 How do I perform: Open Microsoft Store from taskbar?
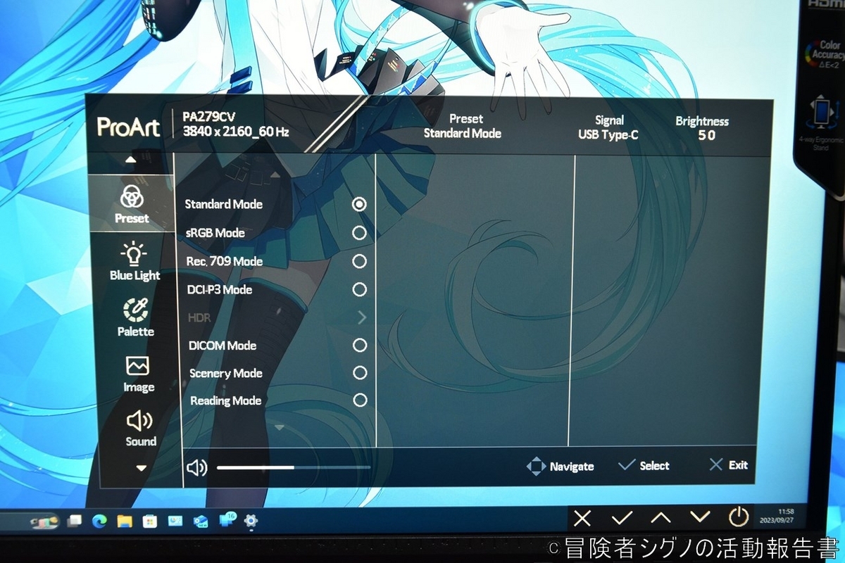(x=149, y=521)
